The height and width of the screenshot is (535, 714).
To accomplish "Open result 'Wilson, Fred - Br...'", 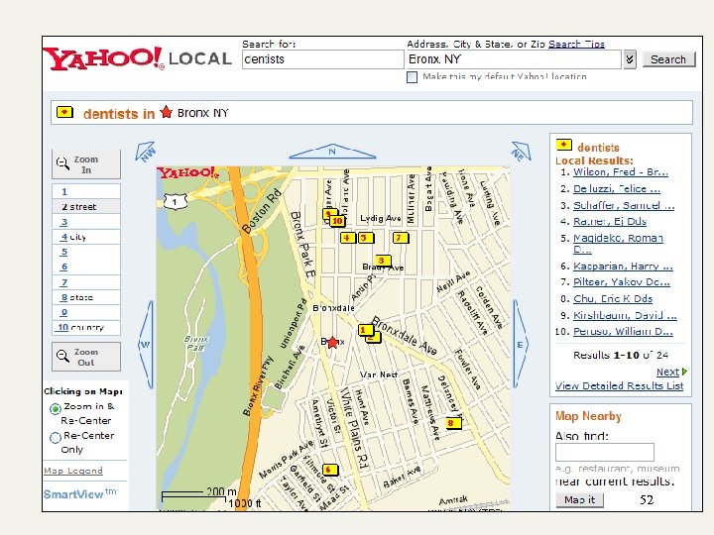I will tap(620, 172).
